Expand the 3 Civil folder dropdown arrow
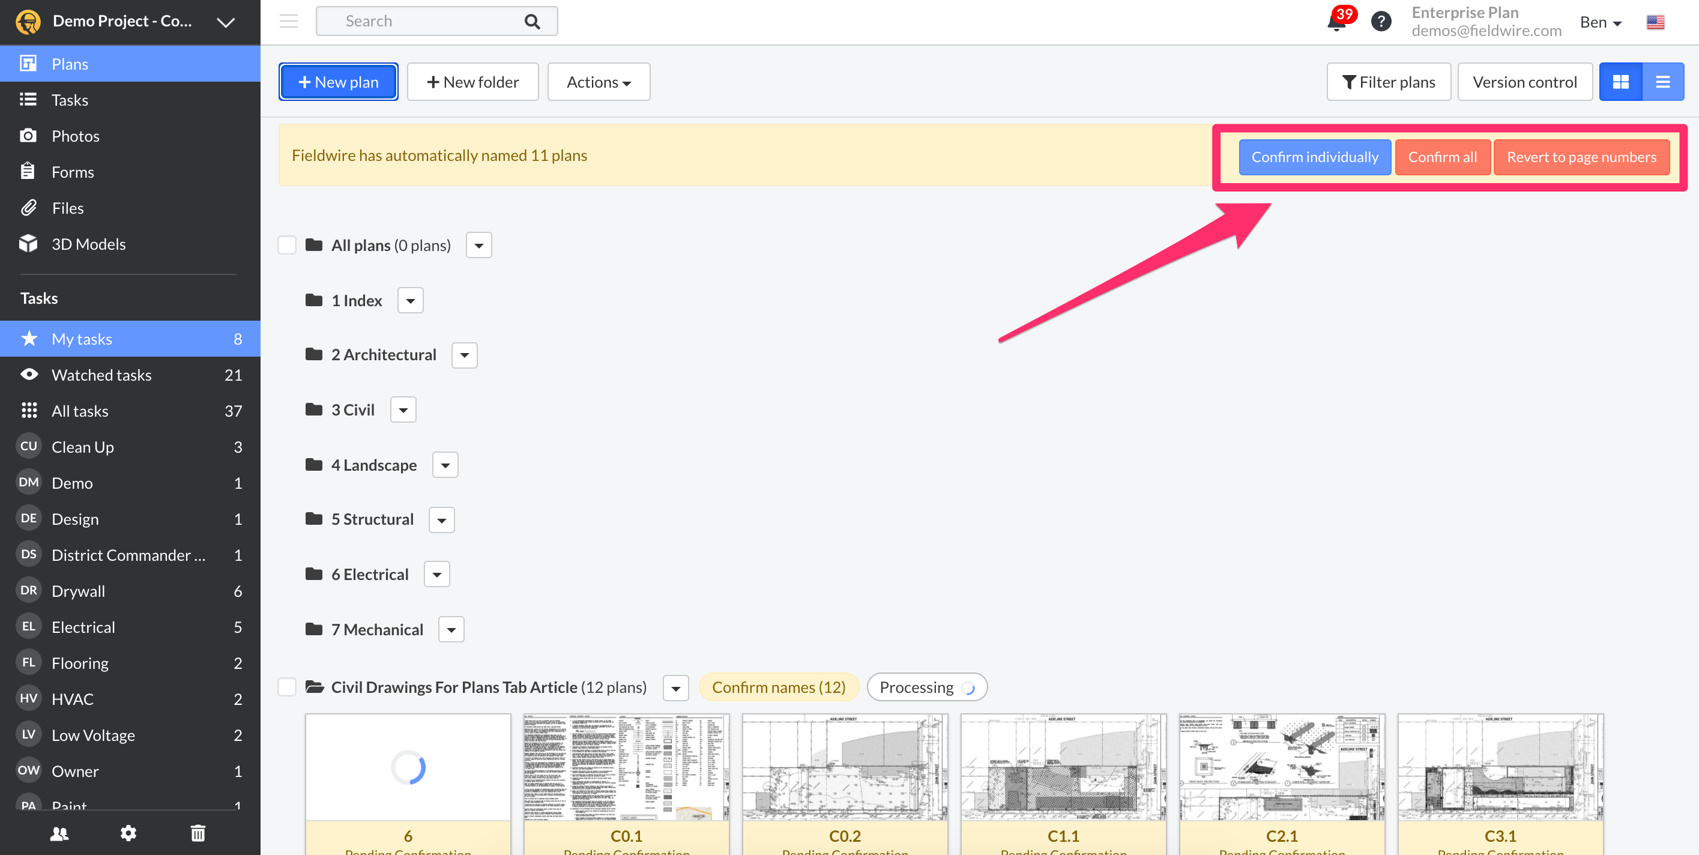 403,409
